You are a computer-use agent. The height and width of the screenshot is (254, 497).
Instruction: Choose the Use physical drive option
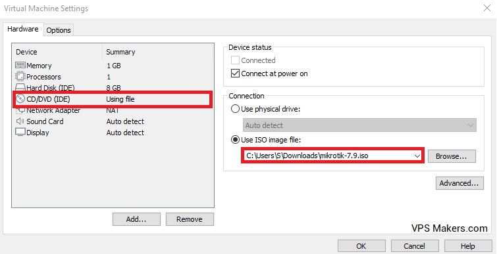(235, 110)
